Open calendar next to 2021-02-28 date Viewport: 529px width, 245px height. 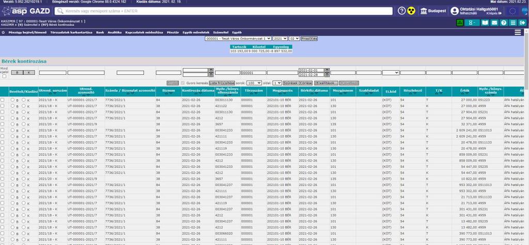(327, 75)
